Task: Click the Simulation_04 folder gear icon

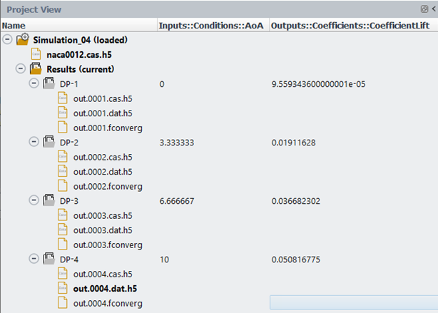Action: coord(23,39)
